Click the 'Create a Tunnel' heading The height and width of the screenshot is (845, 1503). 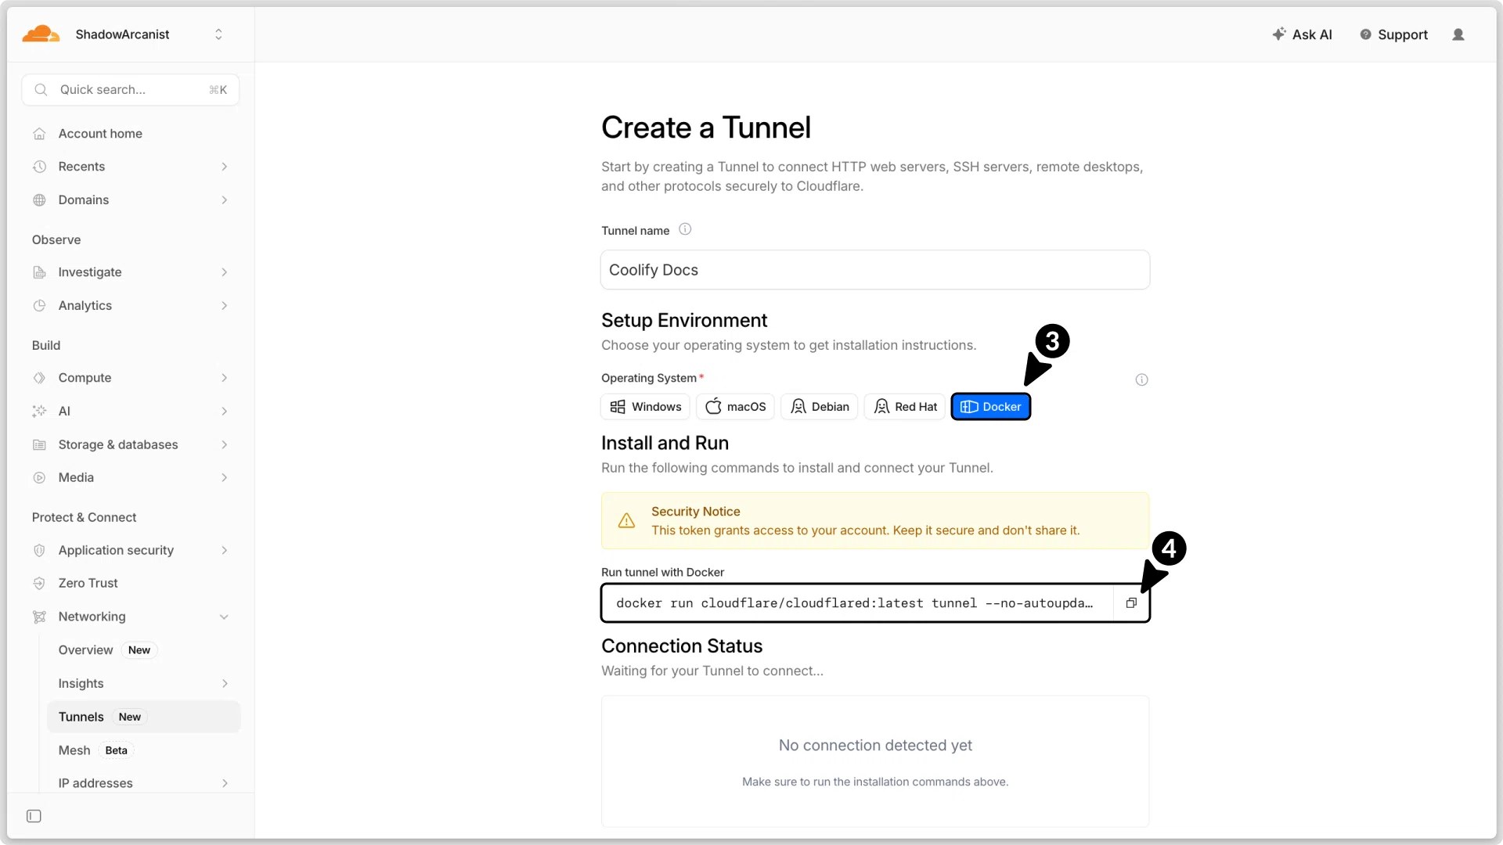pyautogui.click(x=706, y=128)
